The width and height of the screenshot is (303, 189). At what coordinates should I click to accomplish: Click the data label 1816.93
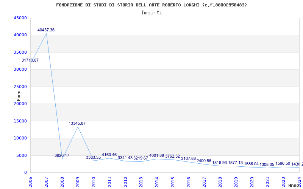pyautogui.click(x=220, y=163)
